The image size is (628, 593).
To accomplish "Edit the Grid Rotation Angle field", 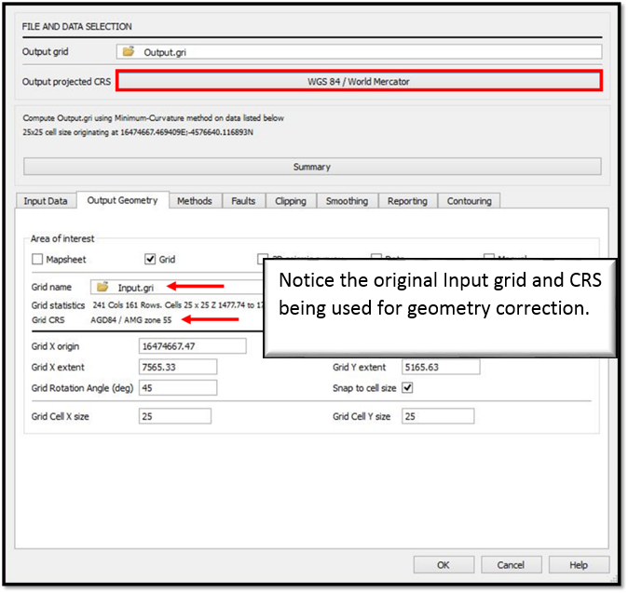I will coord(177,388).
